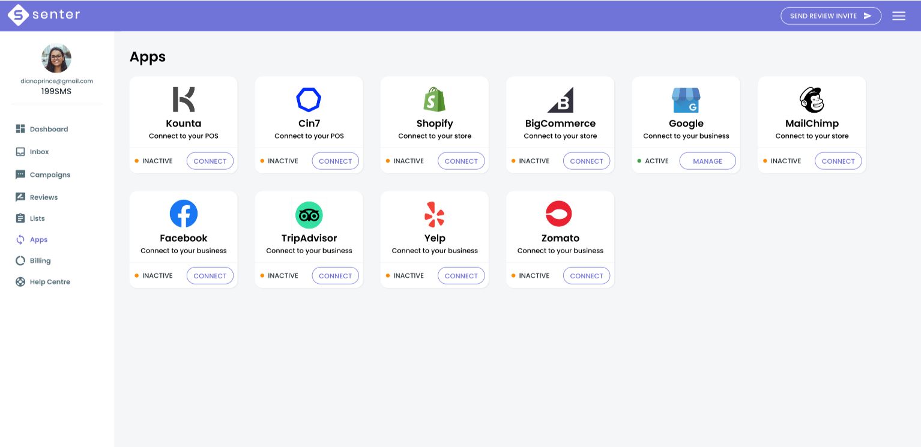Click the BigCommerce logo
The image size is (921, 447).
(560, 100)
